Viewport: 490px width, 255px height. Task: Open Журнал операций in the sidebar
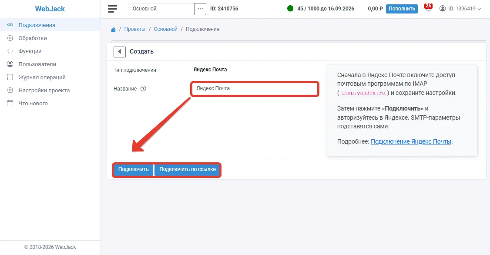coord(50,77)
